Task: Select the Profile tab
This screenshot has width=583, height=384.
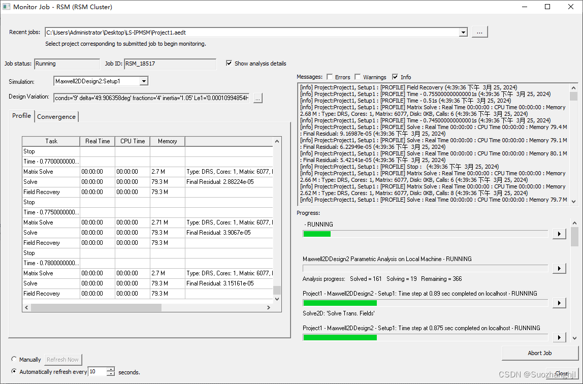Action: click(x=21, y=116)
